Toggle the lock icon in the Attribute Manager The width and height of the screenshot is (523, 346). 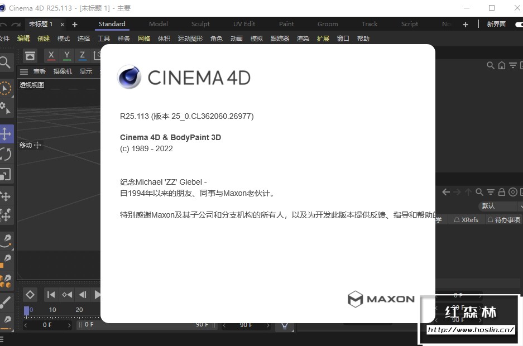click(502, 192)
